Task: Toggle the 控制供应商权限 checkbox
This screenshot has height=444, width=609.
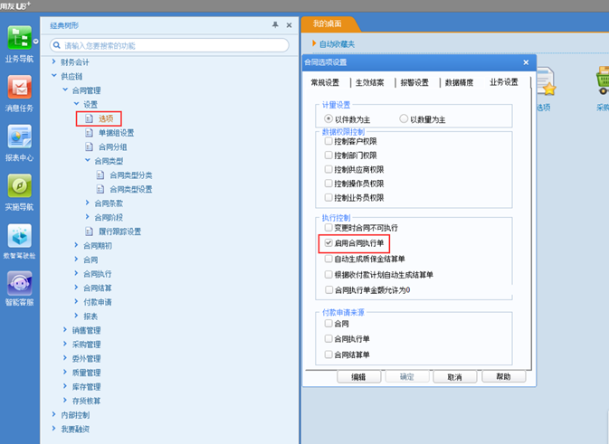Action: tap(328, 169)
